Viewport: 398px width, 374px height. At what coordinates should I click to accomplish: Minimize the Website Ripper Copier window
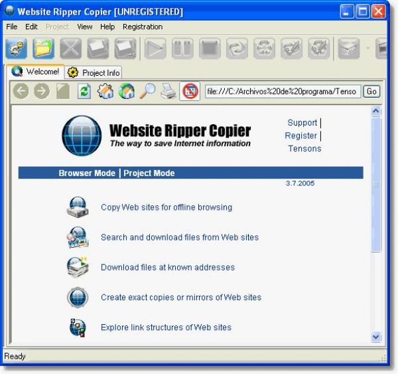click(x=347, y=12)
